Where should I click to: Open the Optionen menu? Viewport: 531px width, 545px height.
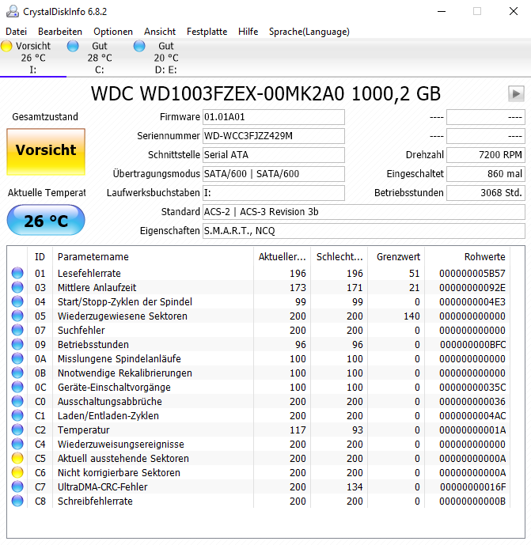[x=113, y=32]
